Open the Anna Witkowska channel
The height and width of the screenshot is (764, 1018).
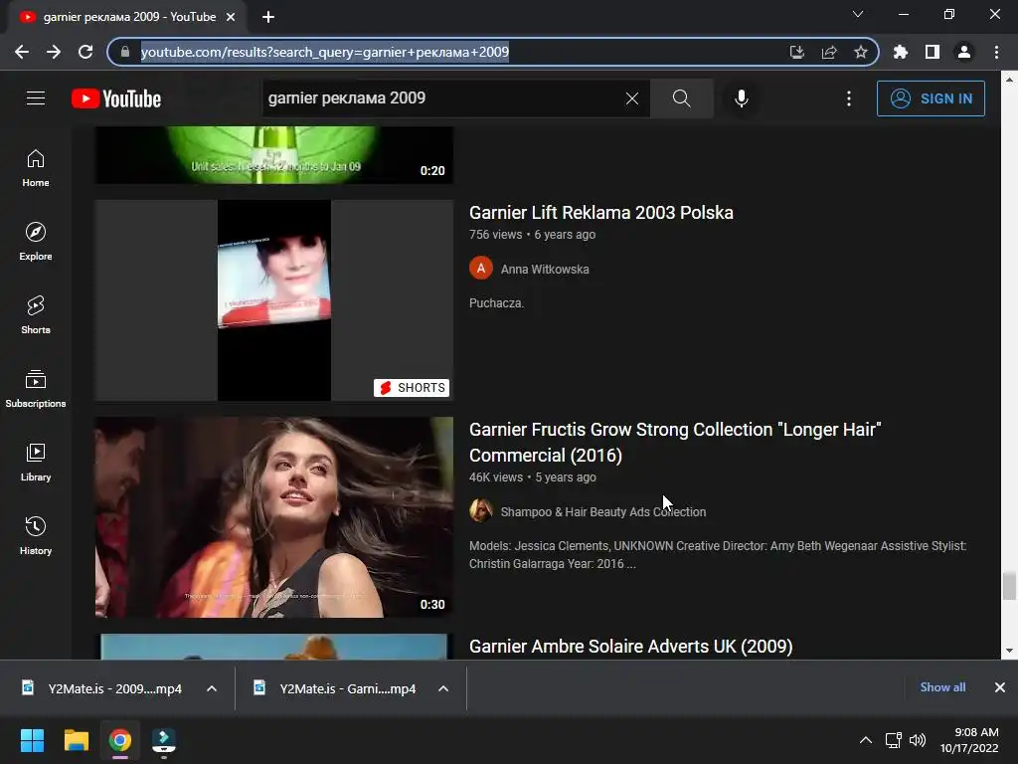pyautogui.click(x=545, y=269)
